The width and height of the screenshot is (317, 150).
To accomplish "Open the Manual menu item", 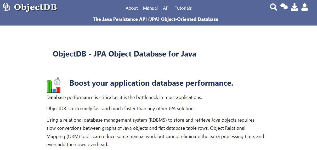I will point(150,8).
